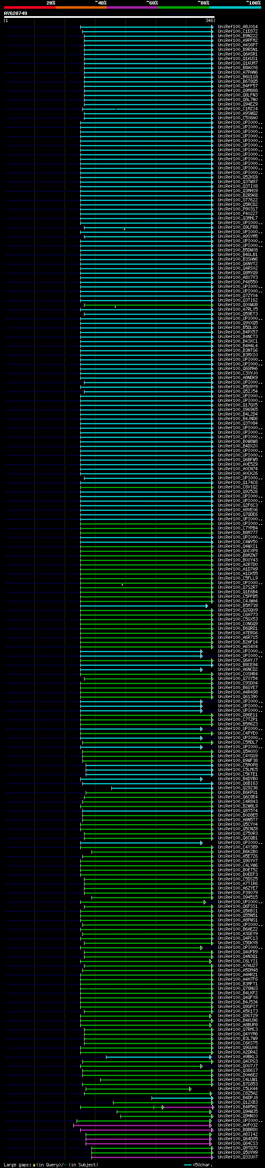
Task: Select hit label UniRef100_A6NCD2
Action: (x=238, y=669)
